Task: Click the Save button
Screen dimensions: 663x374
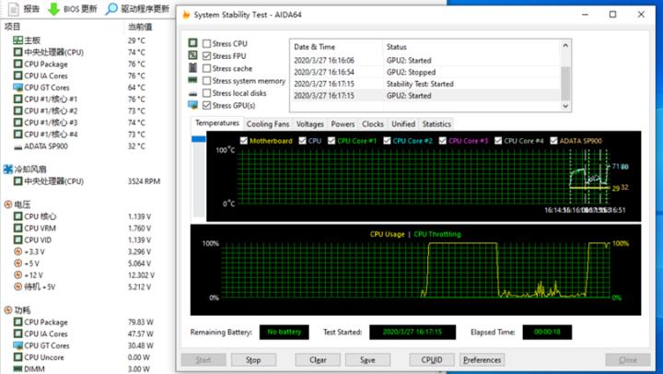Action: coord(367,360)
